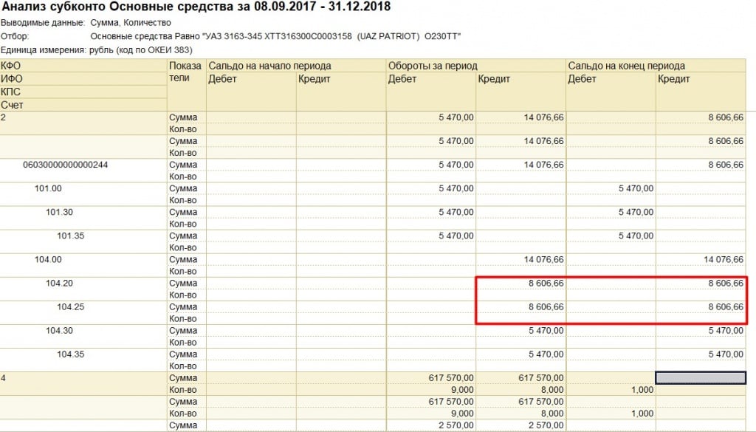Click the 'Сальдо на конец периода' header

[626, 66]
